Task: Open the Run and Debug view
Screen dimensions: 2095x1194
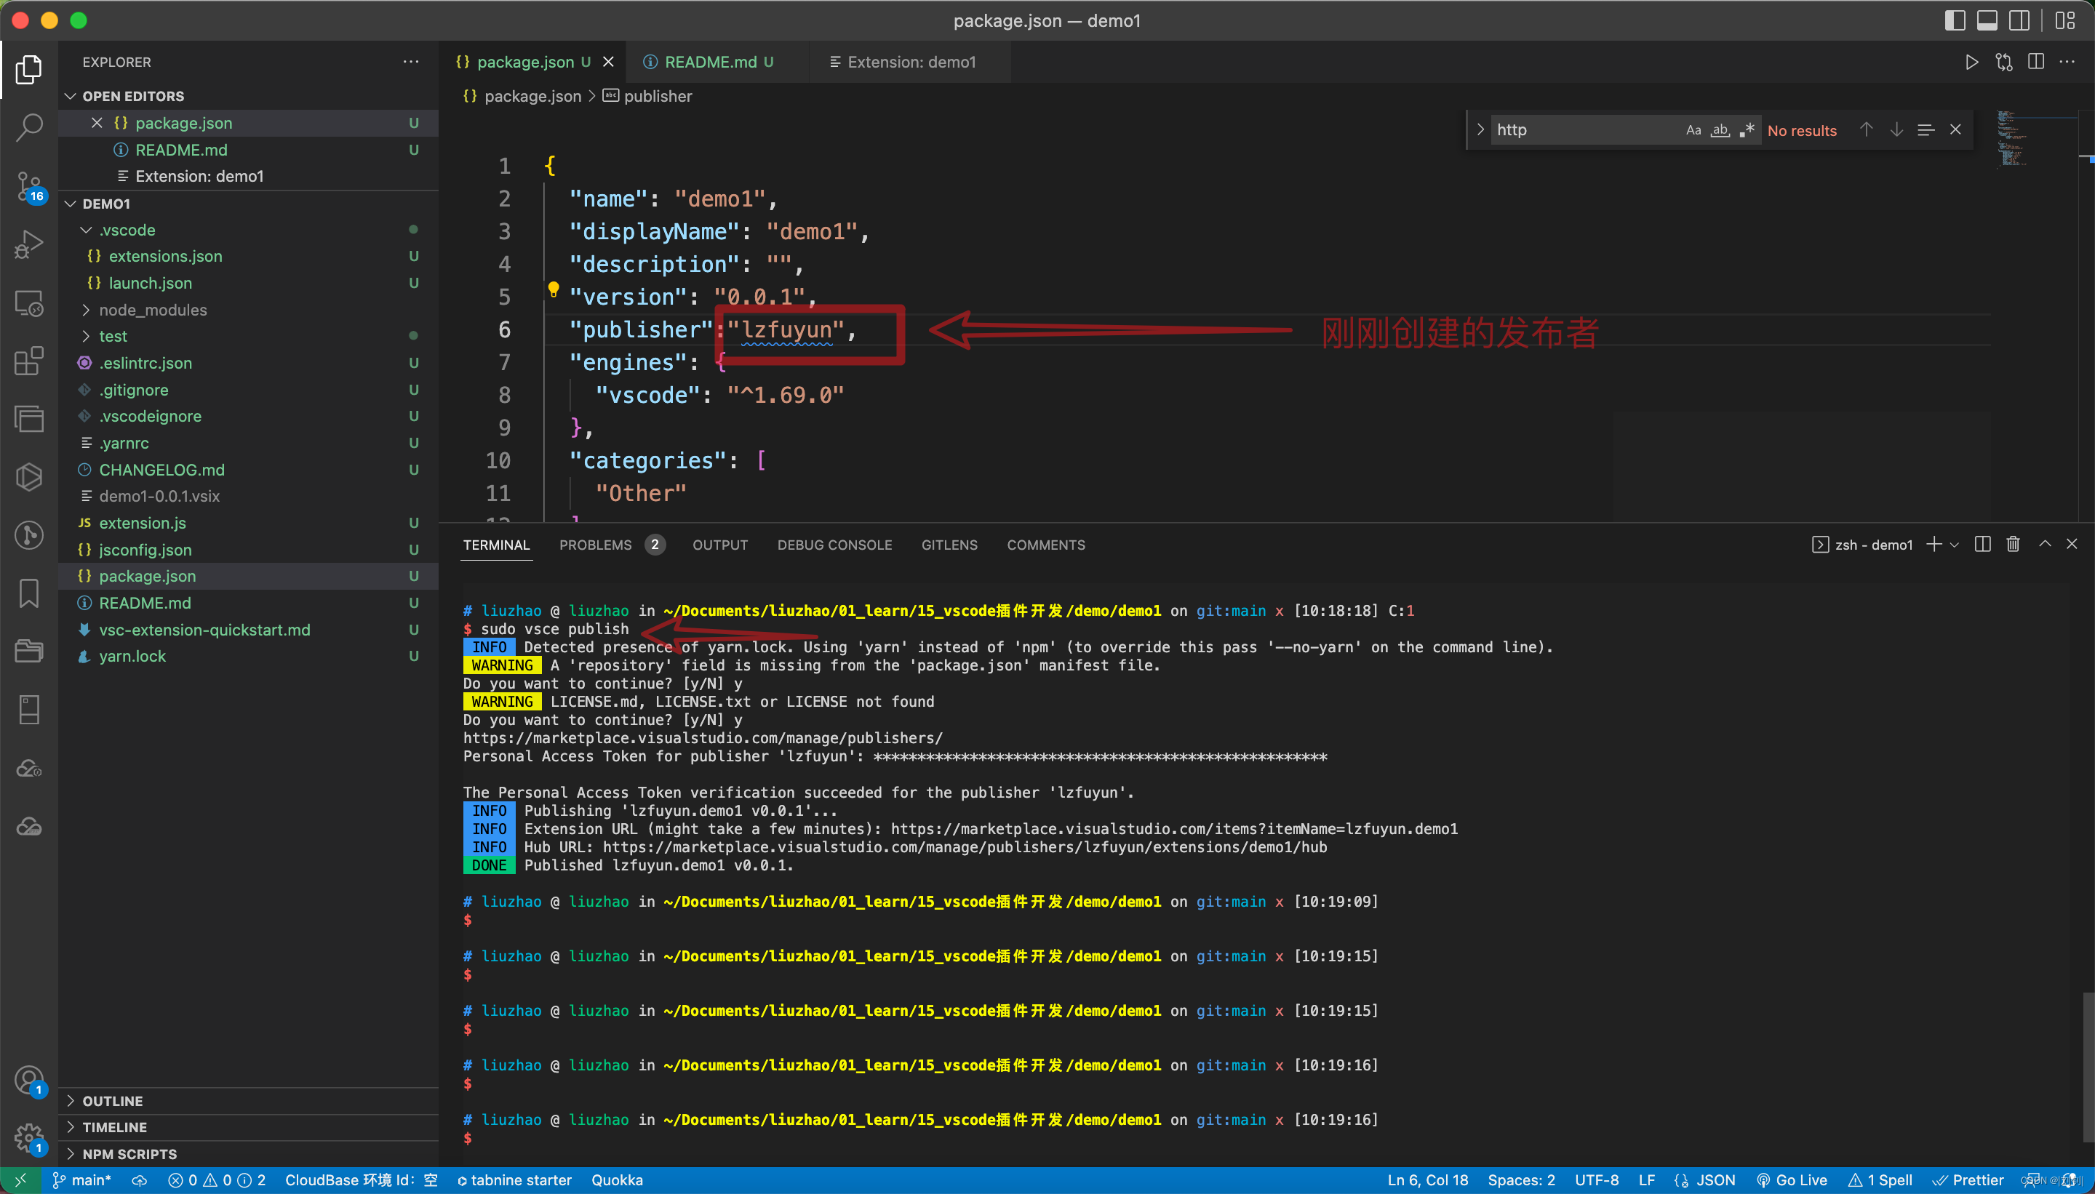Action: tap(30, 244)
